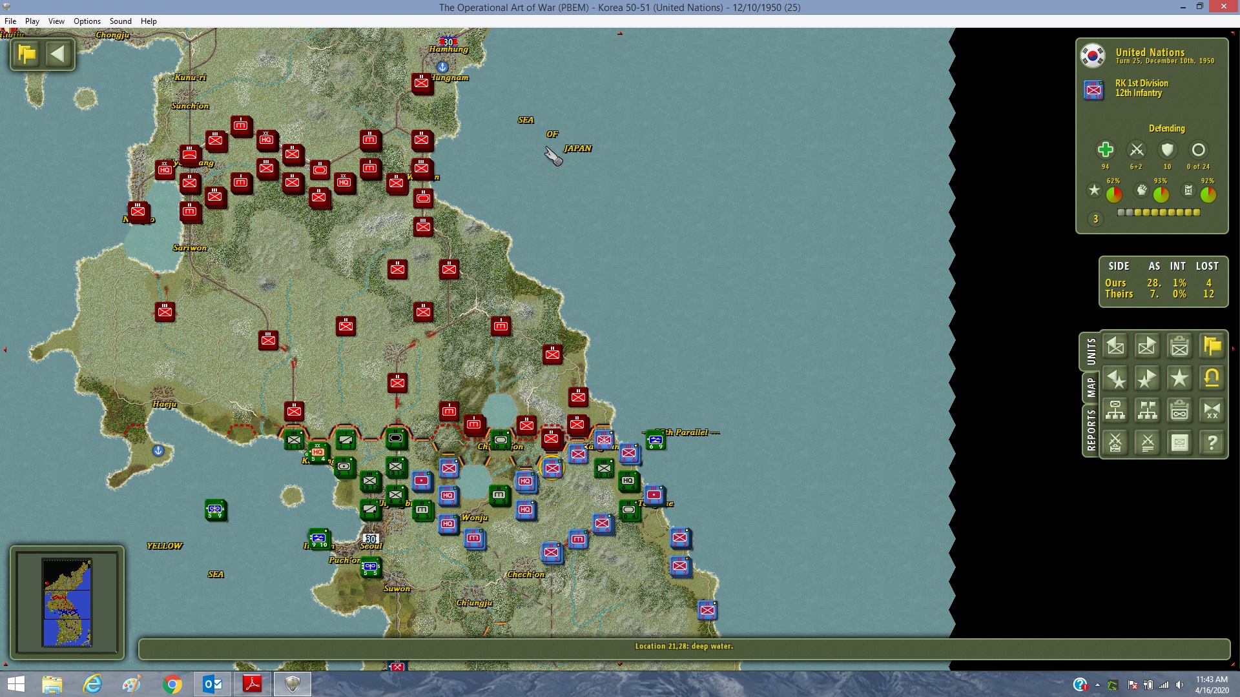Click the yellow undo U-turn arrow icon

[1212, 378]
